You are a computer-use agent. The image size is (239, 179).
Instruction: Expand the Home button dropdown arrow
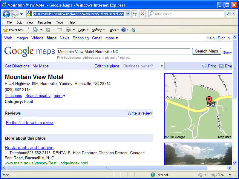click(41, 30)
